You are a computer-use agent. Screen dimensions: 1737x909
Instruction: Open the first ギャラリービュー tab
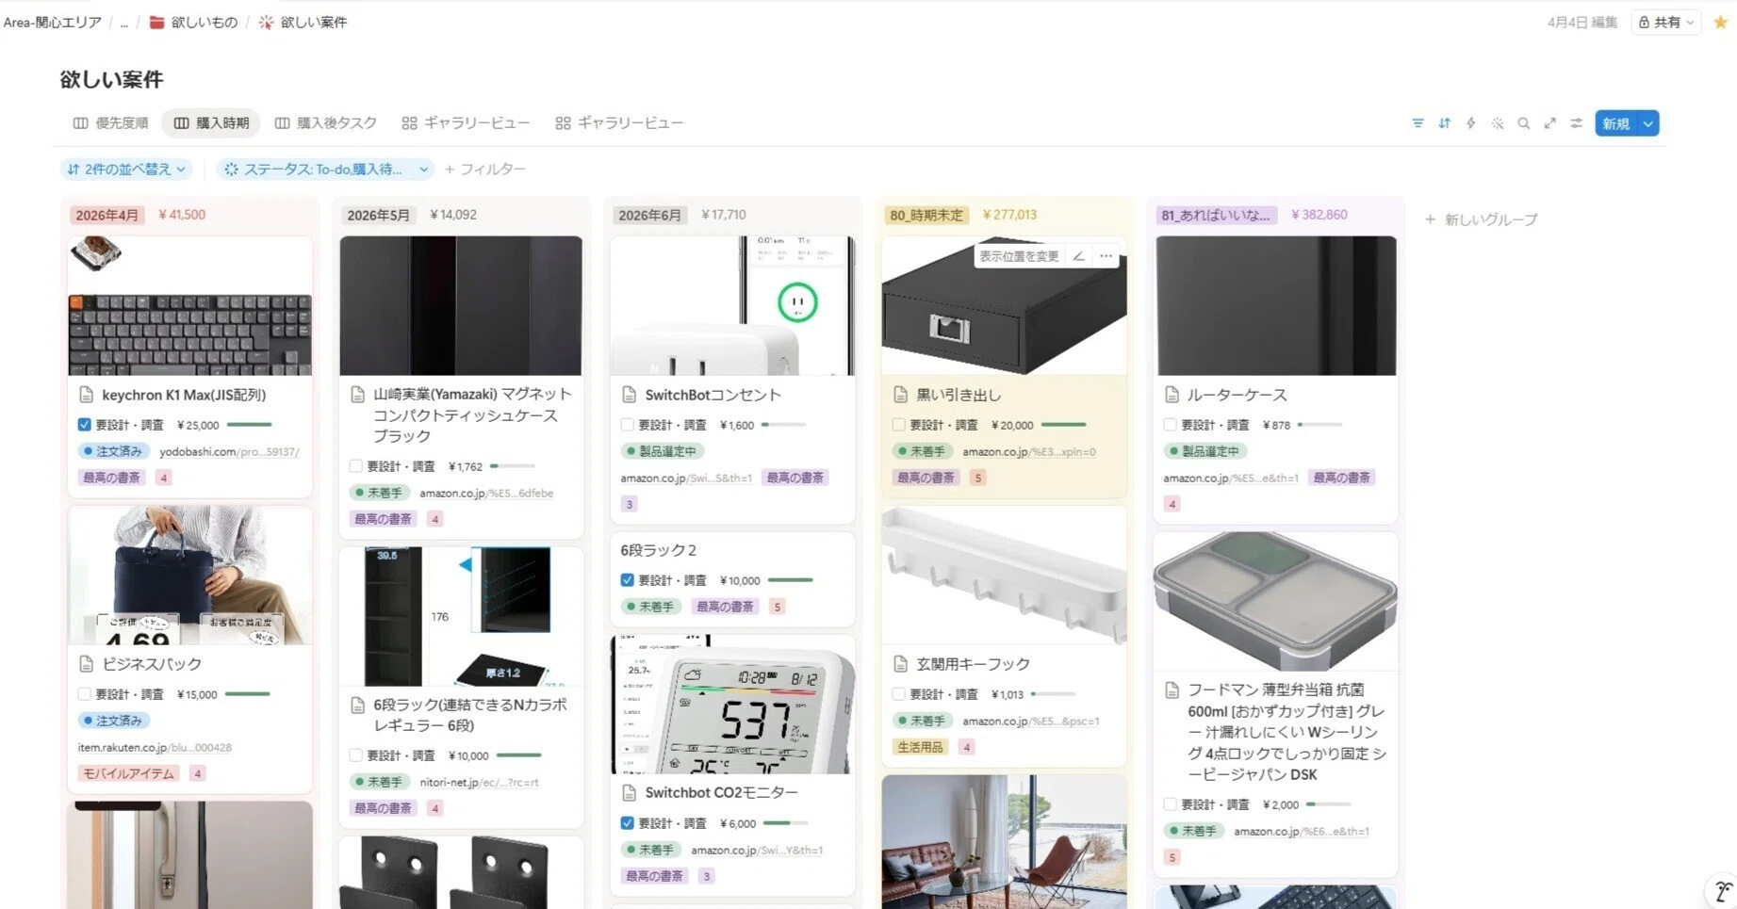click(x=466, y=123)
